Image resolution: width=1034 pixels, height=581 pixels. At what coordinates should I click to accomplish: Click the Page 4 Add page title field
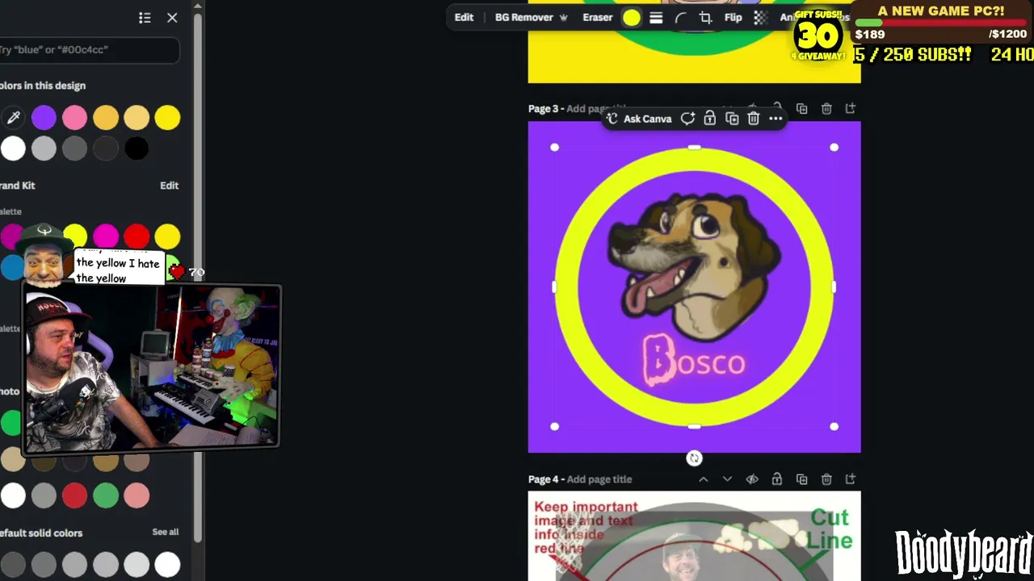point(599,479)
